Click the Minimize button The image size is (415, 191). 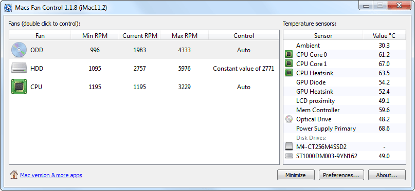pos(296,175)
